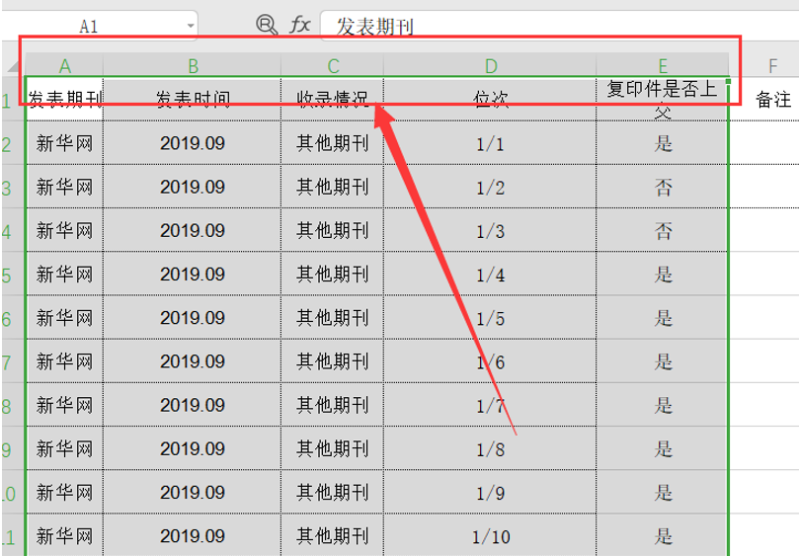The height and width of the screenshot is (556, 799).
Task: Select column F header
Action: click(x=772, y=66)
